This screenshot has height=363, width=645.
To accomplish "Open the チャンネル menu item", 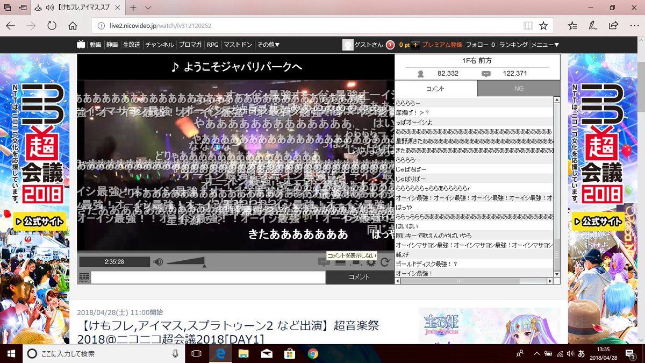I will pos(160,45).
